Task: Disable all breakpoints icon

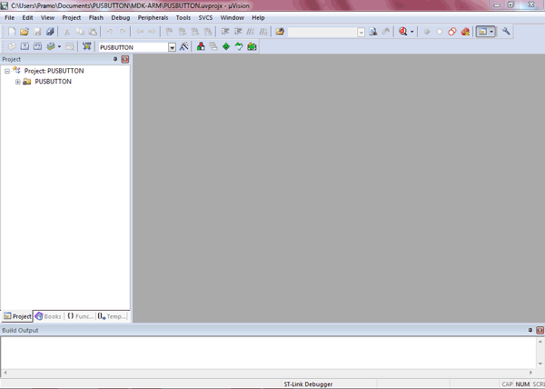Action: click(x=451, y=32)
